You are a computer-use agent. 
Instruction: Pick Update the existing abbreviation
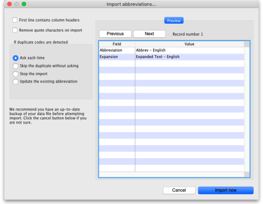pyautogui.click(x=16, y=81)
